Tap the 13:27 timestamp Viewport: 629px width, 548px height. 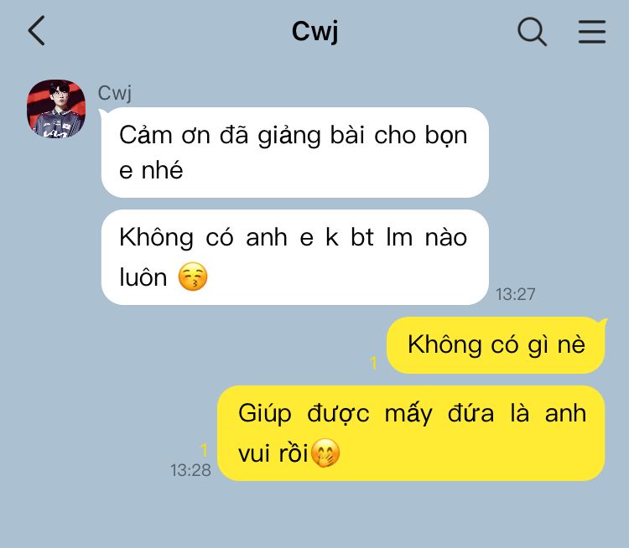(x=515, y=294)
